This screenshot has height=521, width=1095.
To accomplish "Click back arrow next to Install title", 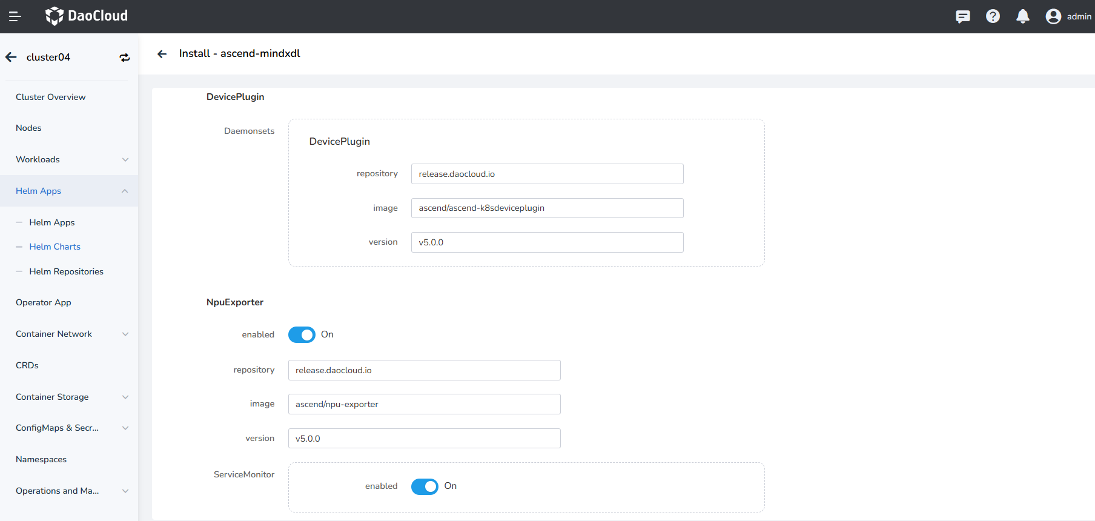I will coord(162,54).
